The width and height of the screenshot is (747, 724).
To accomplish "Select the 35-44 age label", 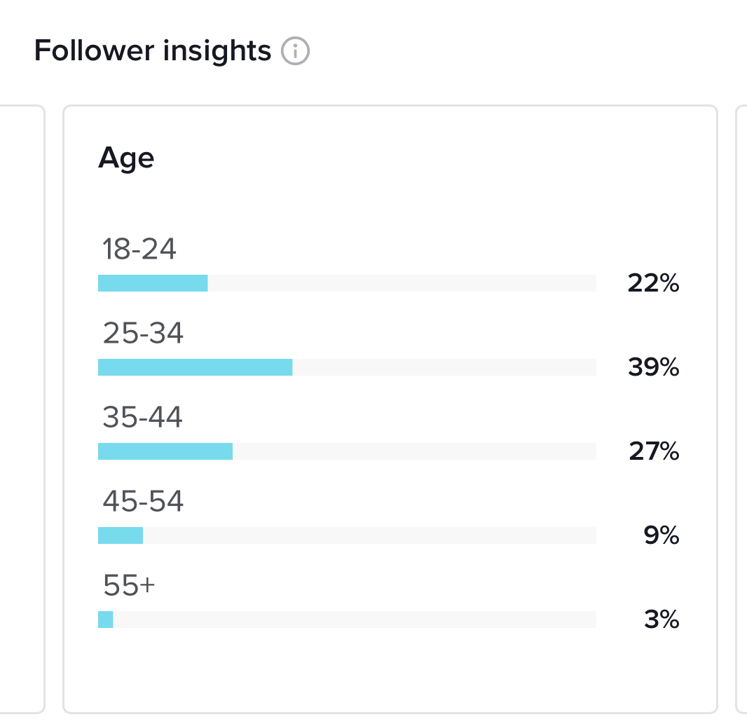I will (142, 418).
